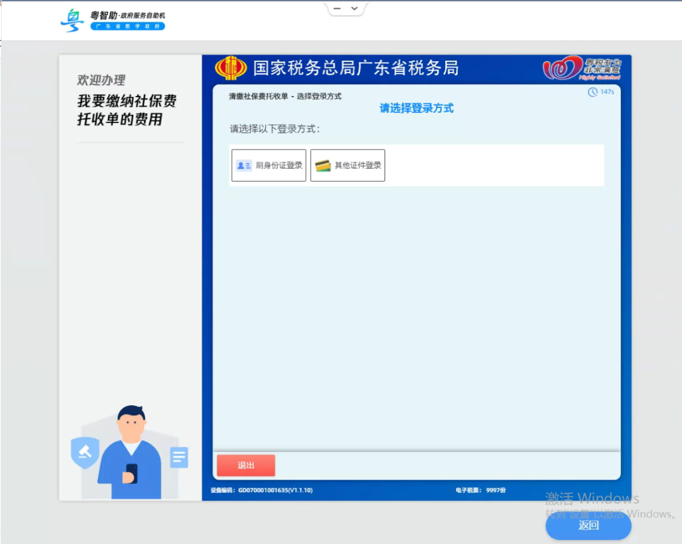Screen dimensions: 682x544
Task: Tap the blue 返回 button at bottom right
Action: pyautogui.click(x=588, y=525)
